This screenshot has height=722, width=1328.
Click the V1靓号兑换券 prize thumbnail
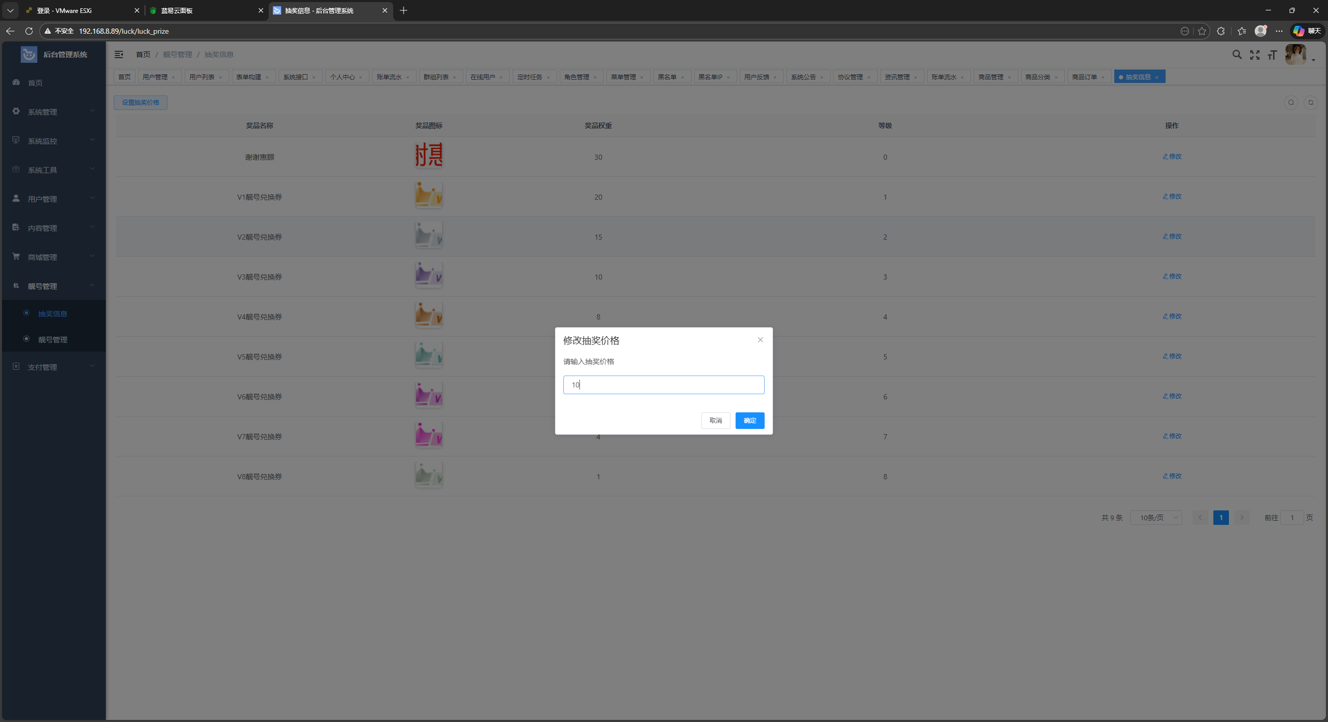coord(428,195)
